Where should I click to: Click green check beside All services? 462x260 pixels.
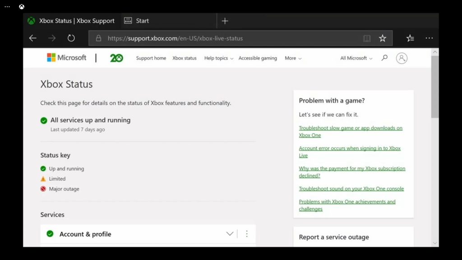44,120
